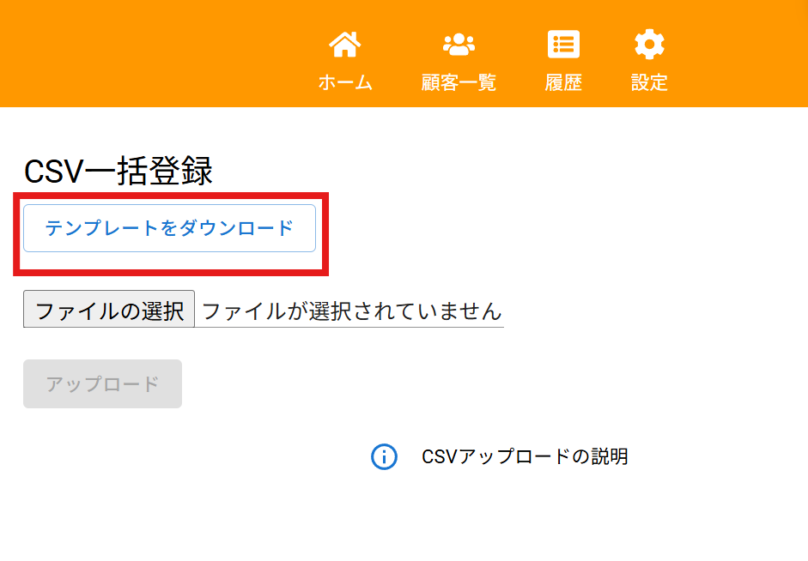This screenshot has height=561, width=808.
Task: Select the 履歴 text label
Action: click(563, 82)
